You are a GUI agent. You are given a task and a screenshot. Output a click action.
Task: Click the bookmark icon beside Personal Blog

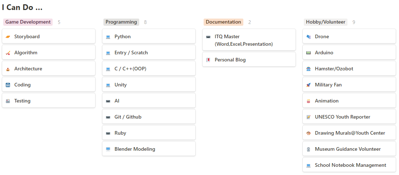[x=208, y=60]
